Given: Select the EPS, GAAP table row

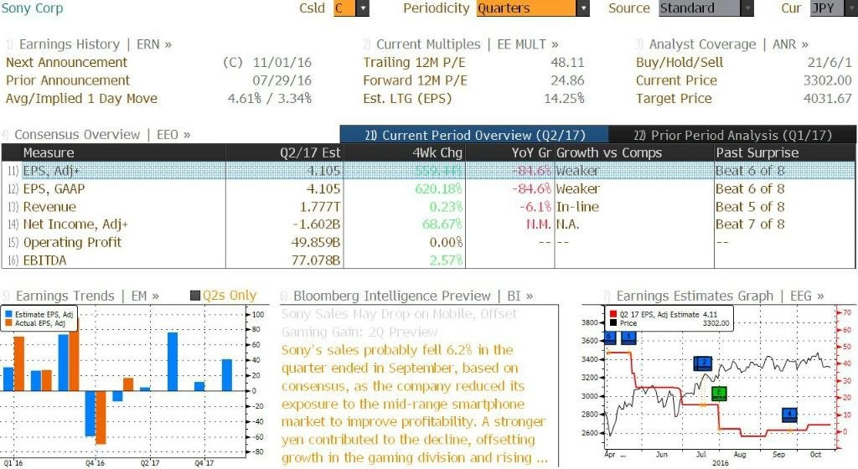Looking at the screenshot, I should coord(428,189).
